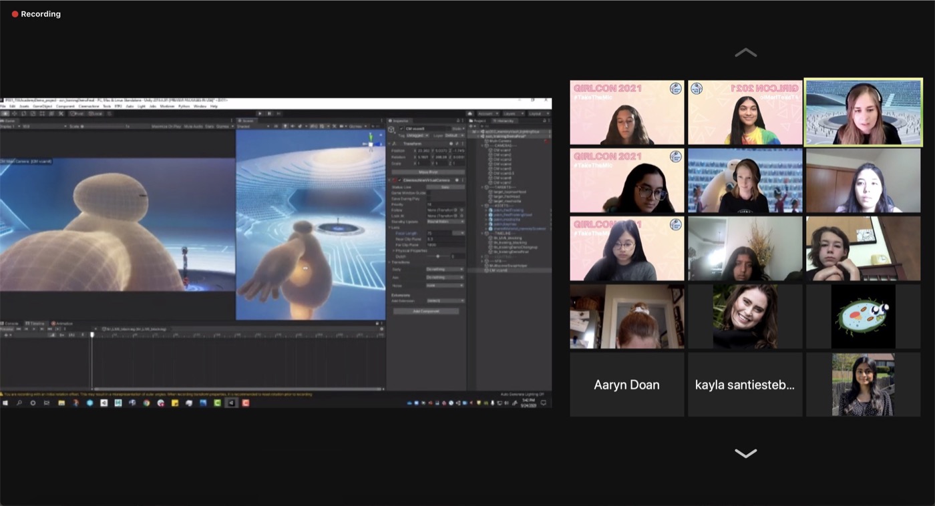Adjust the Dutch slider
935x506 pixels.
pos(437,256)
